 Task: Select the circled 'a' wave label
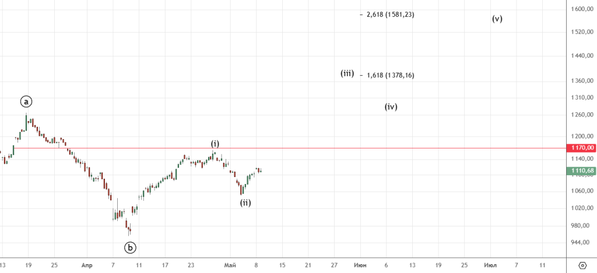click(x=26, y=101)
